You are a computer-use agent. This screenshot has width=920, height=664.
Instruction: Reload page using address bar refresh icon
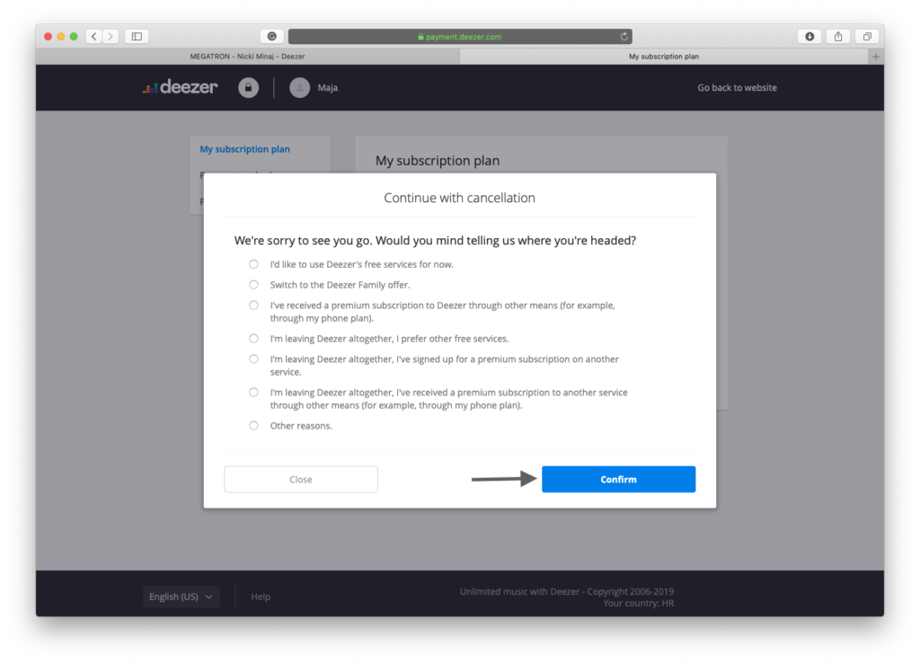click(624, 37)
